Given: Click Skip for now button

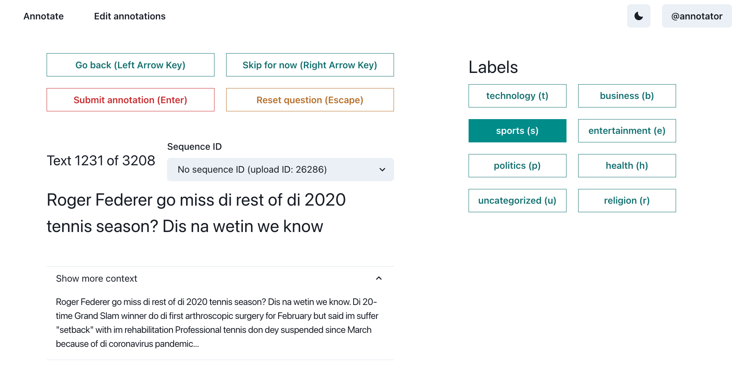Looking at the screenshot, I should click(310, 65).
